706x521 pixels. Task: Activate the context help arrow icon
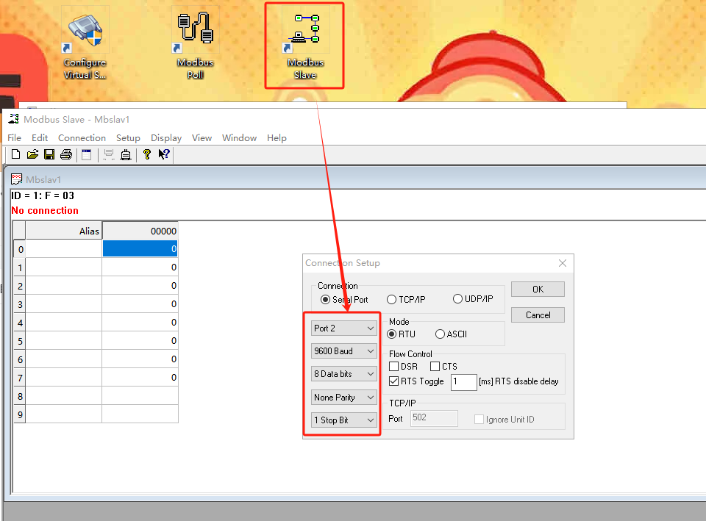coord(164,155)
